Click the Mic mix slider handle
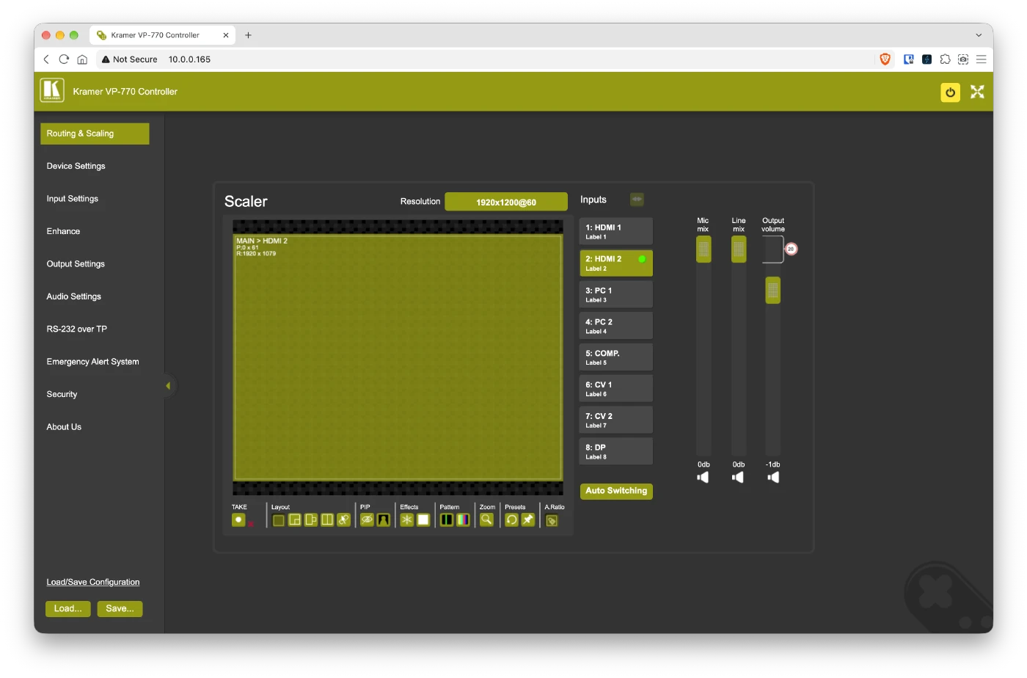1027x678 pixels. click(703, 249)
